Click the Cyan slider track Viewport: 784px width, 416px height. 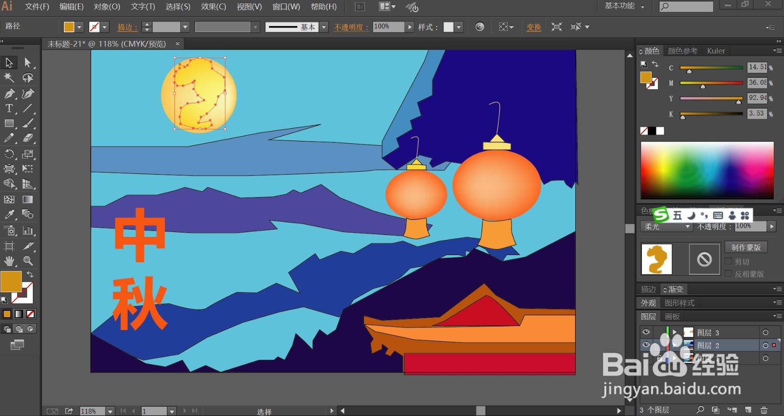point(711,68)
